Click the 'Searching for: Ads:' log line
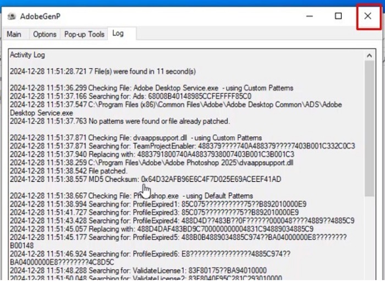The width and height of the screenshot is (385, 284). 131,96
